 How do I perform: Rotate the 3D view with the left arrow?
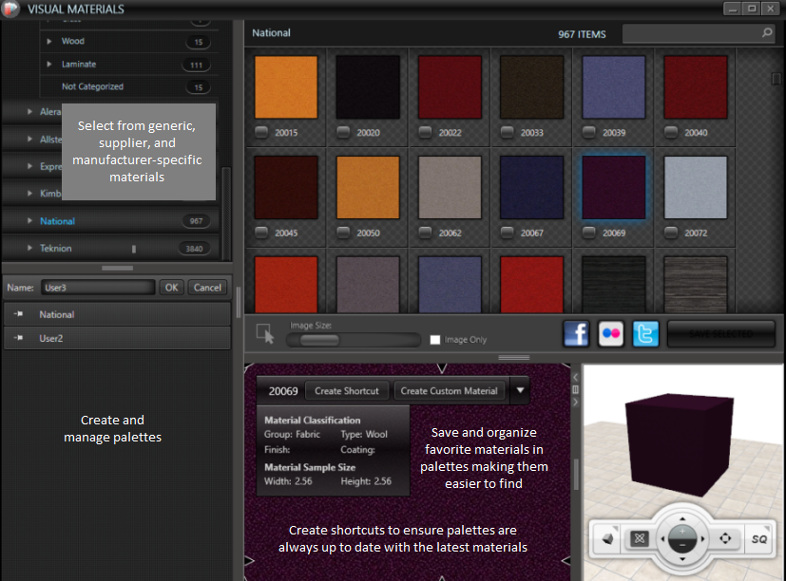click(662, 539)
